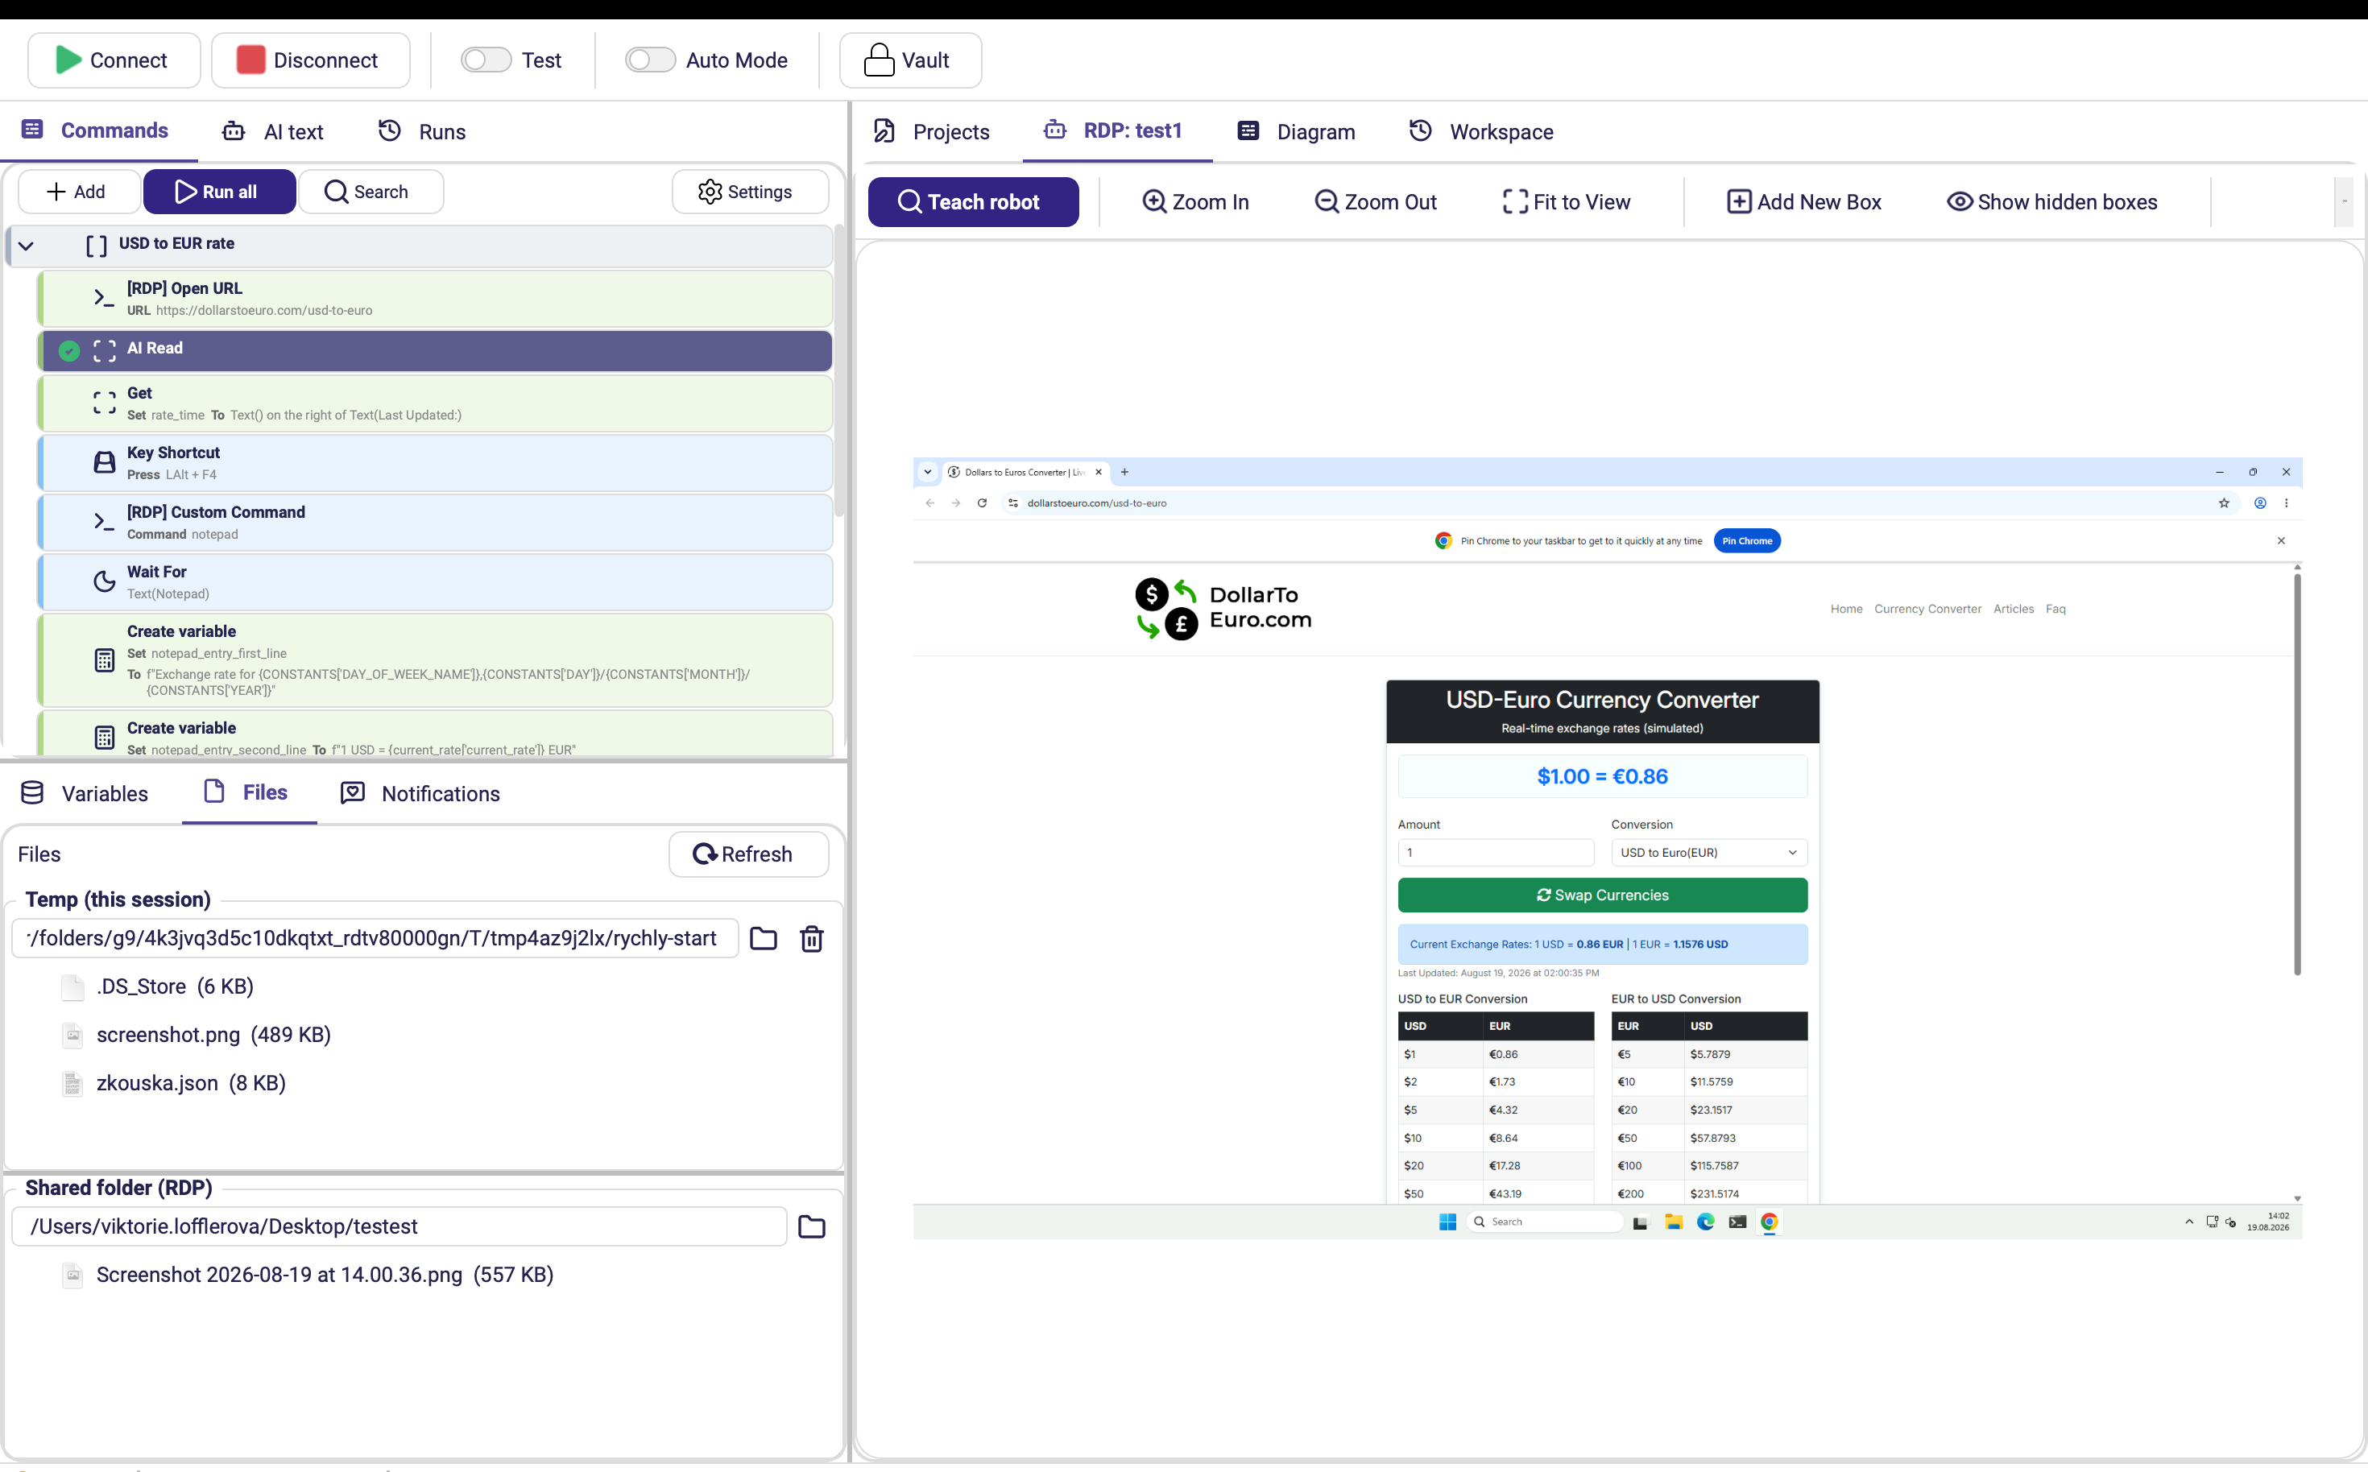Click the Windows Start button in RDP

pyautogui.click(x=1448, y=1222)
